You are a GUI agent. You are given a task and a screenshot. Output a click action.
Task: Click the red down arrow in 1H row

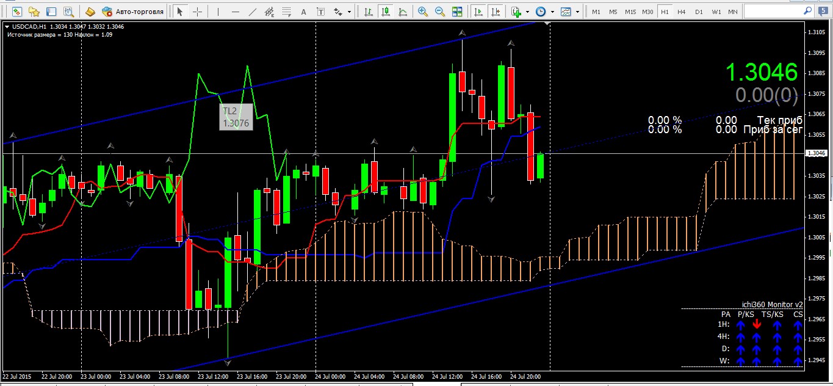coord(757,324)
